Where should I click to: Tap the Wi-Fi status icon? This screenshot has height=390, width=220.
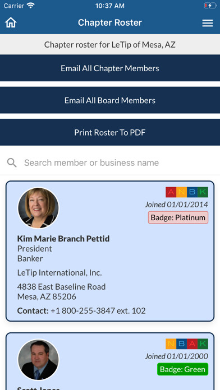31,6
